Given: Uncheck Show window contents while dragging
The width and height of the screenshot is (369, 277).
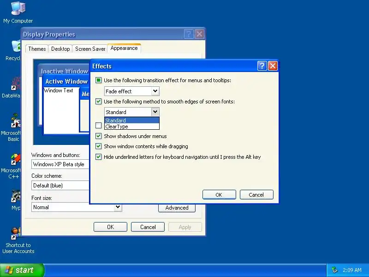Looking at the screenshot, I should point(99,146).
